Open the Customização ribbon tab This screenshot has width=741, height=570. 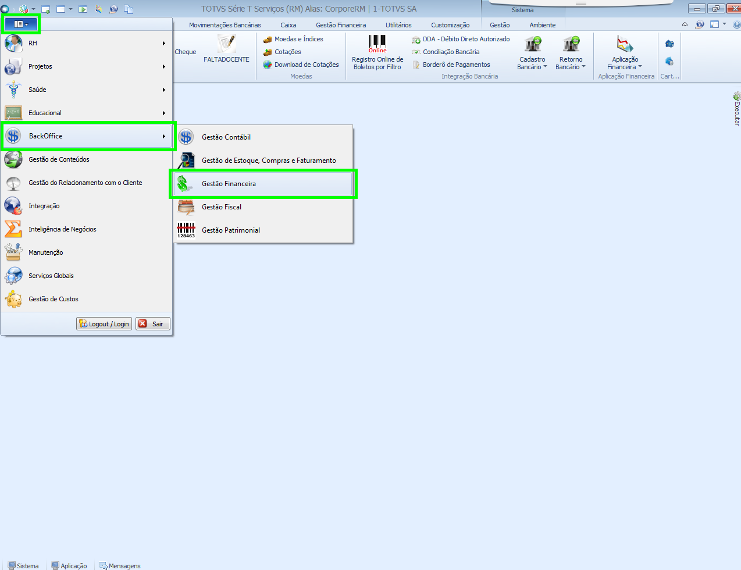coord(450,25)
